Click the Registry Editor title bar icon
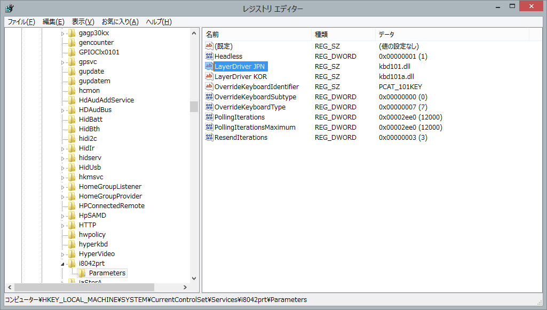The height and width of the screenshot is (310, 547). pyautogui.click(x=9, y=9)
